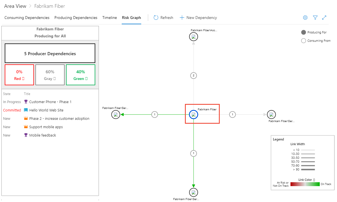Viewport: 337px width, 202px height.
Task: Switch to the Producing Dependencies tab
Action: [x=75, y=17]
